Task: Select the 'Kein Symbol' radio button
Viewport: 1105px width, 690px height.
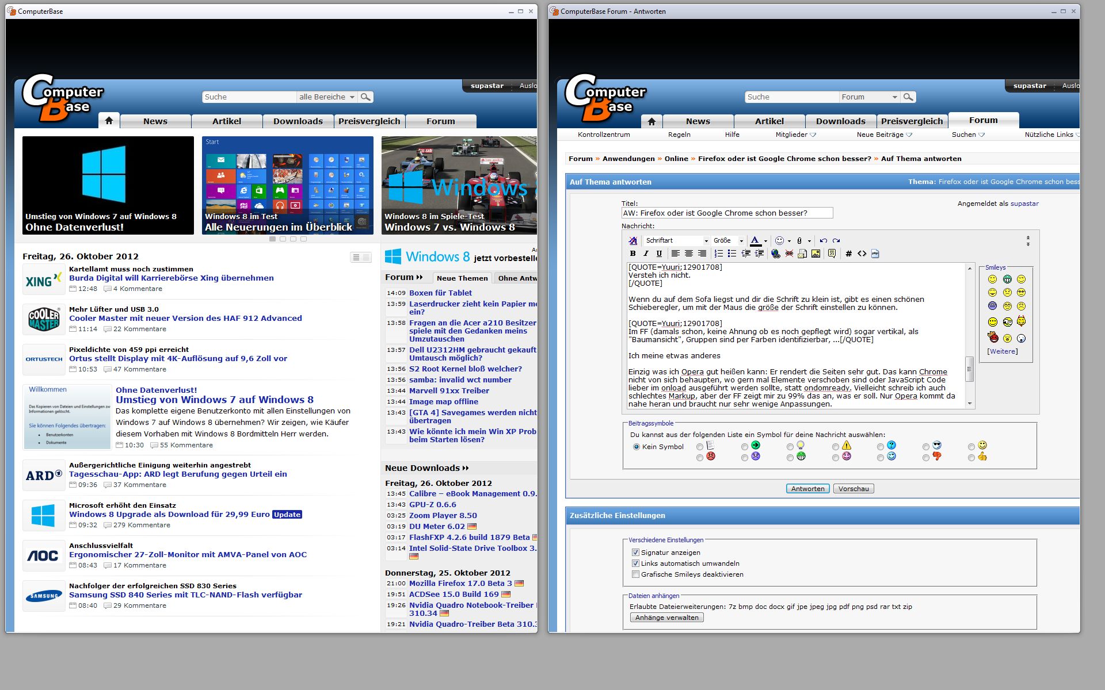Action: tap(636, 447)
